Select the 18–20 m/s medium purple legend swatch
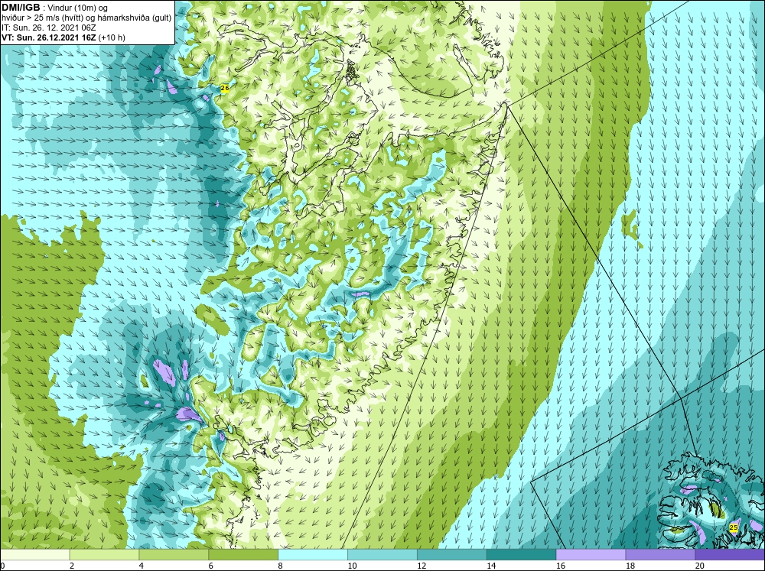Screen dimensions: 765x571 pos(661,554)
